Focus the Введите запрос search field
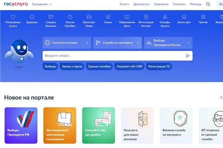Image resolution: width=223 pixels, height=148 pixels. pyautogui.click(x=117, y=56)
